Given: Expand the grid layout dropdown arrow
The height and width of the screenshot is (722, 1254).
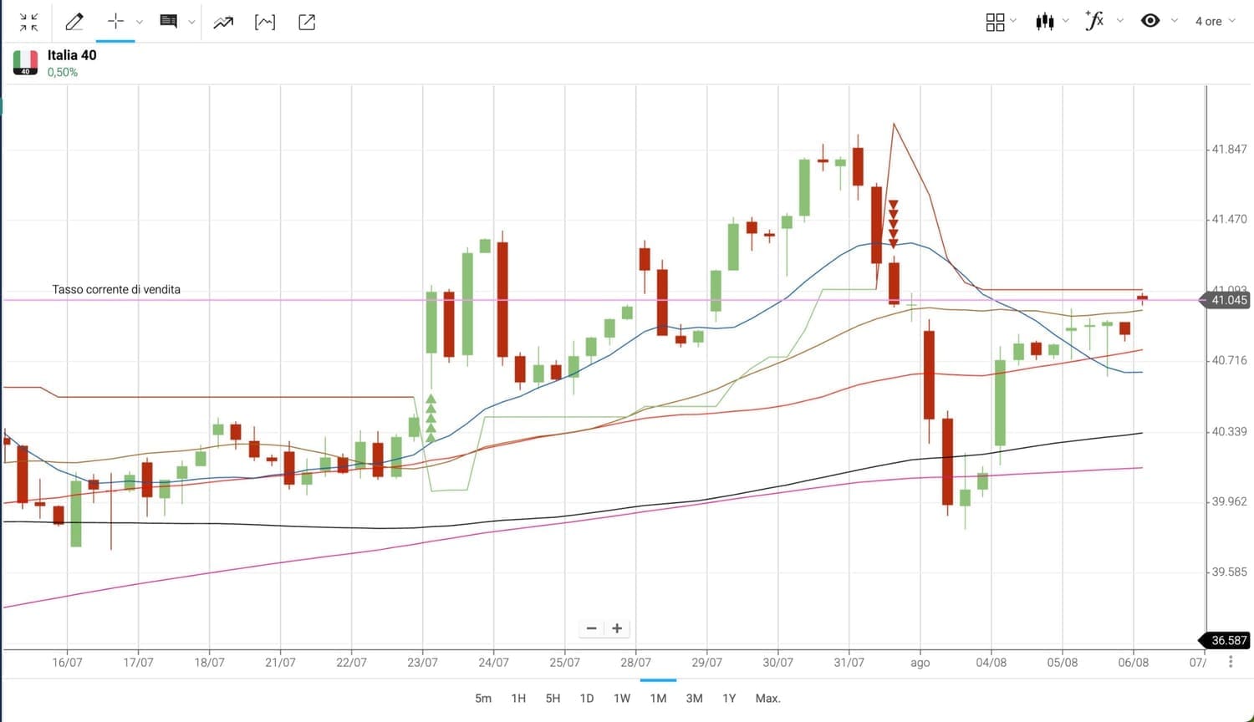Looking at the screenshot, I should click(x=1013, y=21).
